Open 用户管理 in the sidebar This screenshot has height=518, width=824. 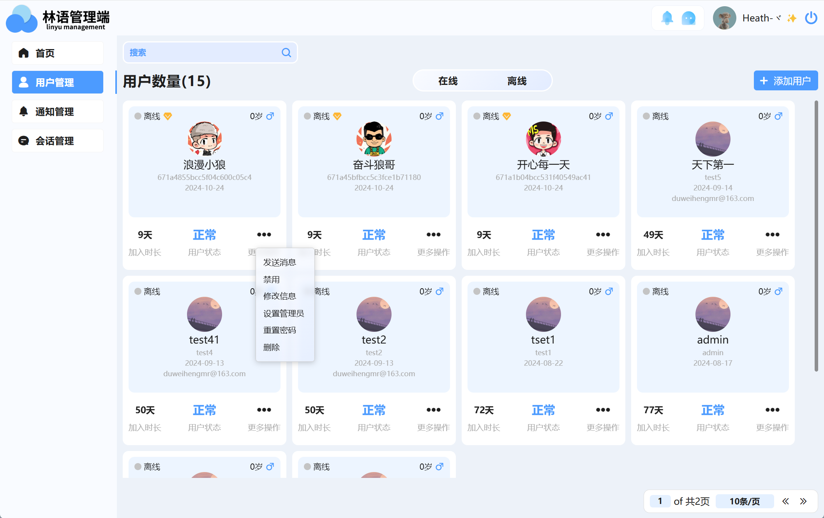click(58, 82)
